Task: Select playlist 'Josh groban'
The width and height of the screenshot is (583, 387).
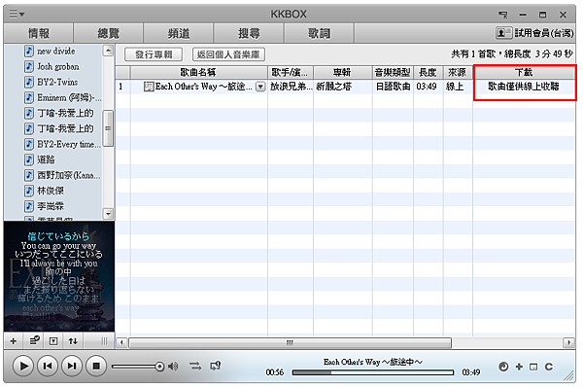Action: tap(58, 67)
